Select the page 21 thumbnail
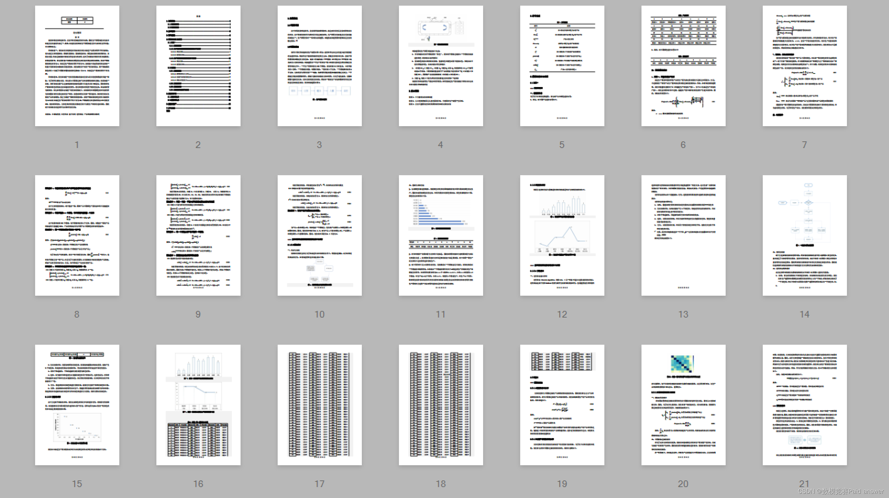The height and width of the screenshot is (498, 889). (x=805, y=405)
